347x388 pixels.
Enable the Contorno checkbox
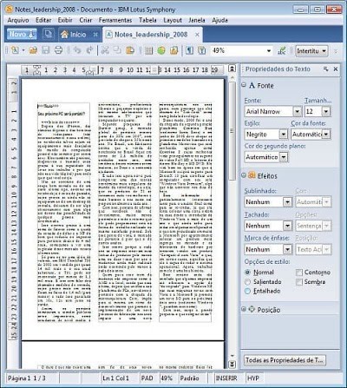point(299,273)
